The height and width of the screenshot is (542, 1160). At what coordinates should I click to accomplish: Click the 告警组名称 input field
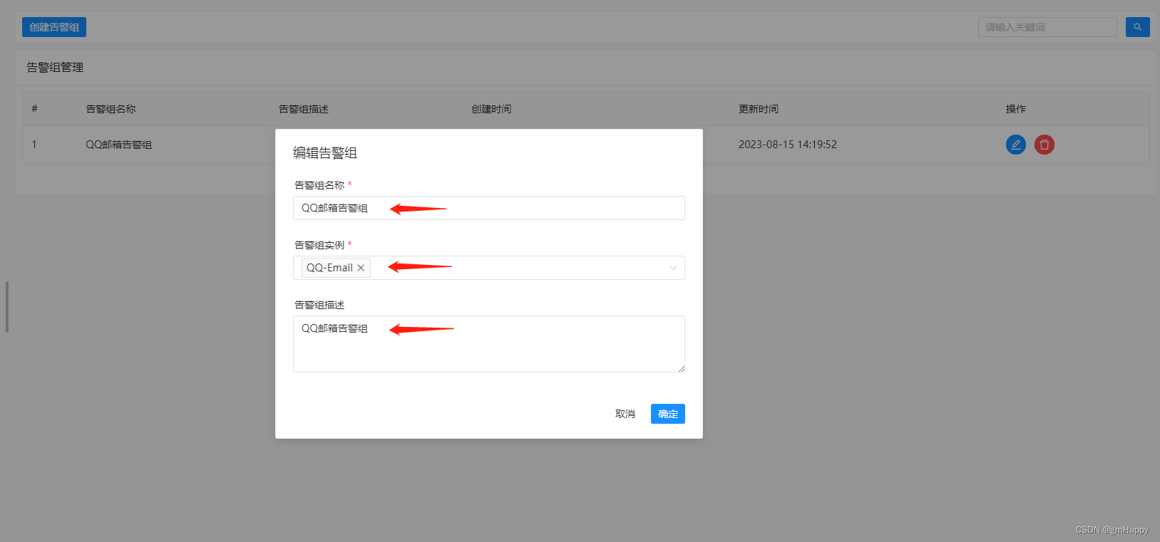489,208
